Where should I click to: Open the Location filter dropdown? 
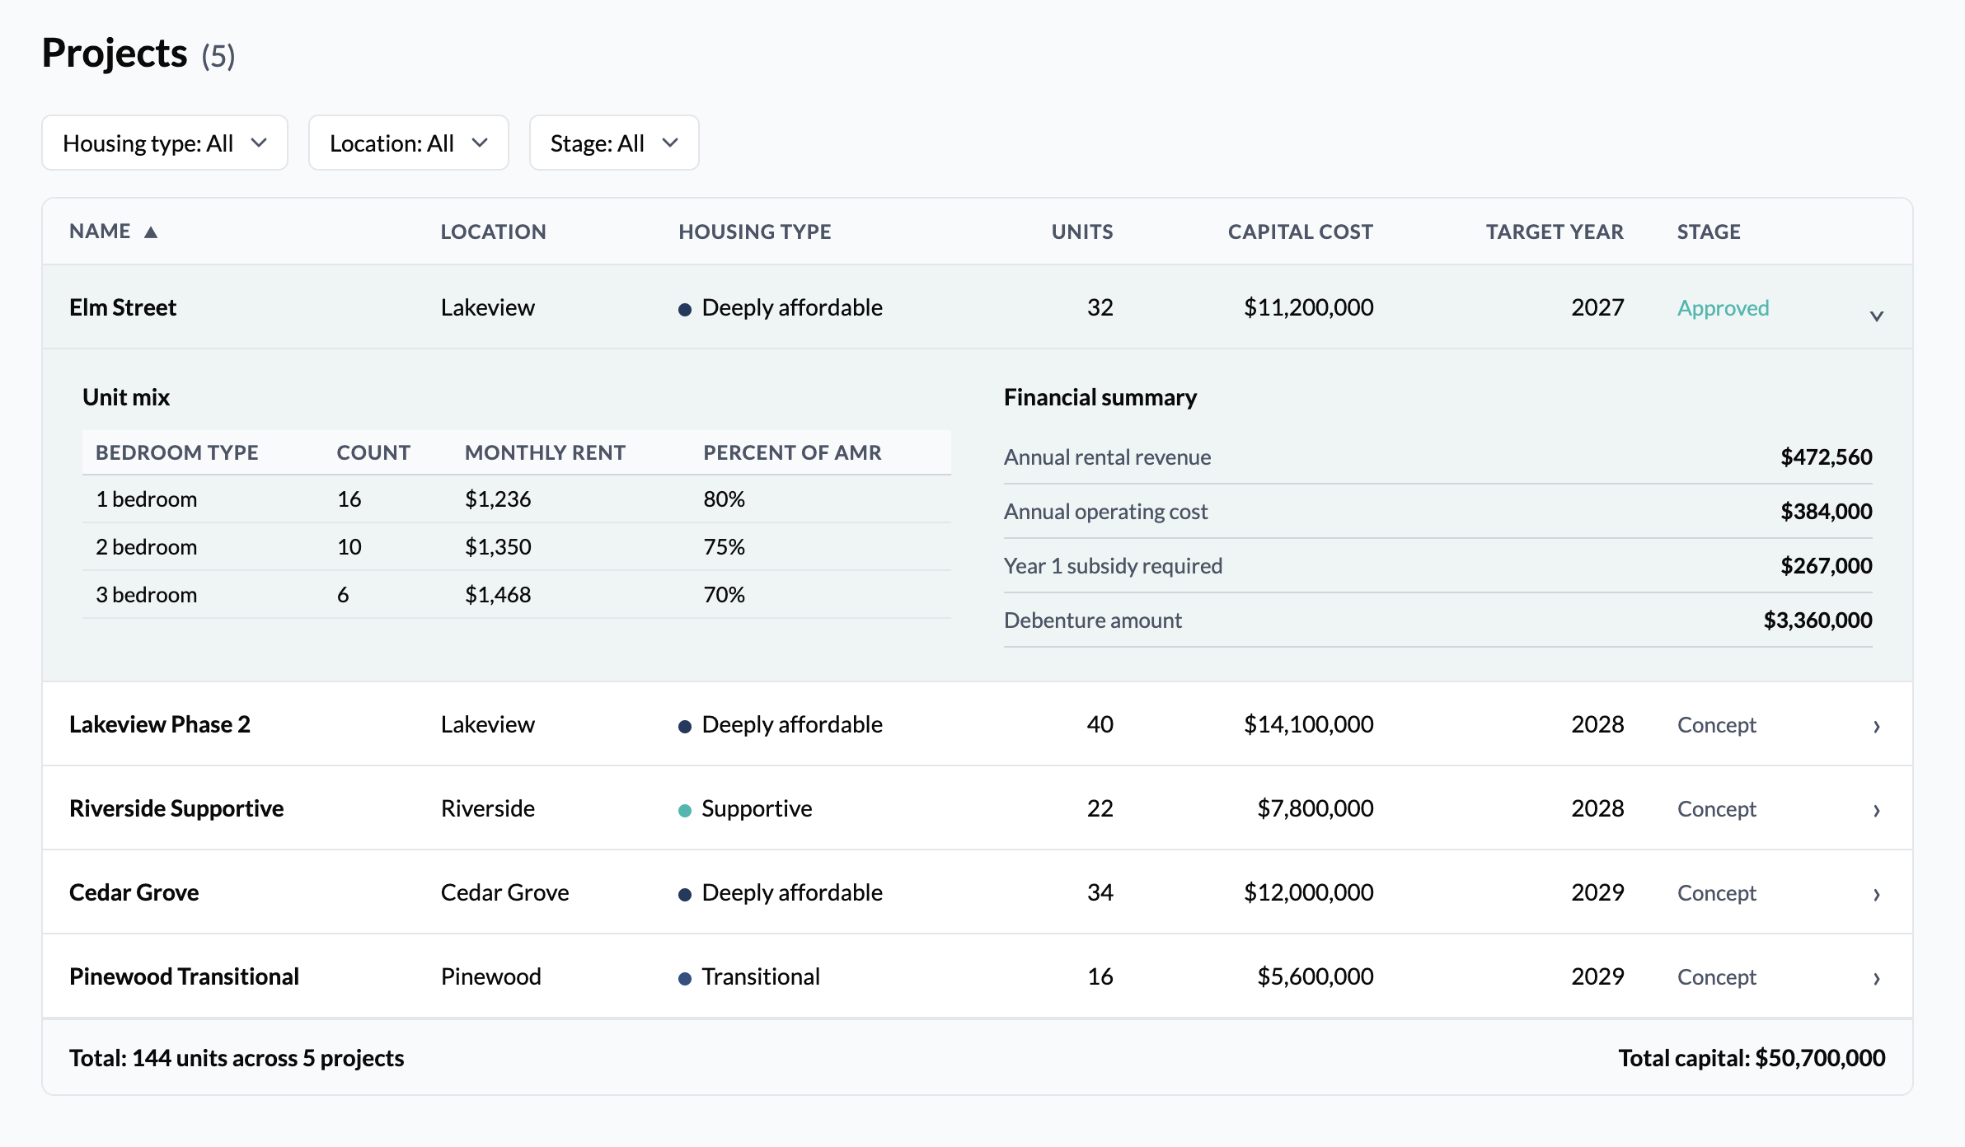[x=408, y=143]
